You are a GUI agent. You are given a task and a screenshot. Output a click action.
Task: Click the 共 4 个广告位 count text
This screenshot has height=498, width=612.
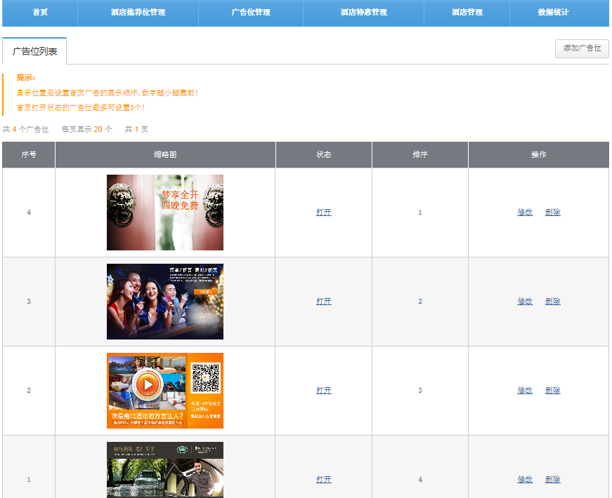click(26, 129)
